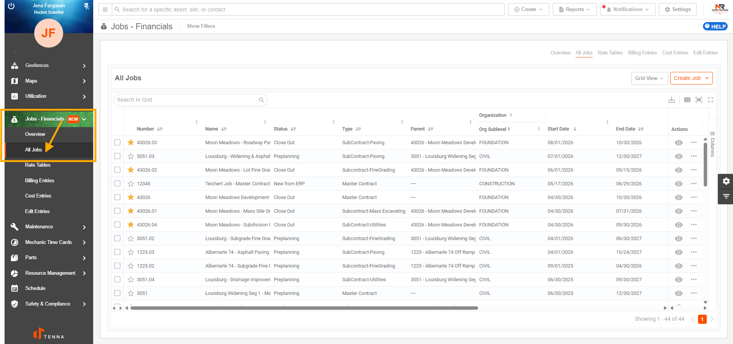Switch to the Edit Entries tab
The height and width of the screenshot is (344, 733).
(706, 53)
